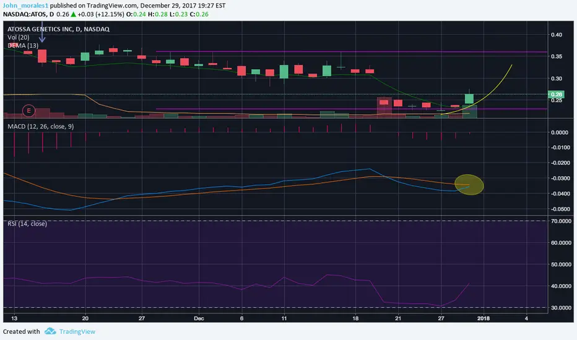The height and width of the screenshot is (340, 577).
Task: Click the MACD (12, 26, close, 9) label
Action: [x=40, y=127]
